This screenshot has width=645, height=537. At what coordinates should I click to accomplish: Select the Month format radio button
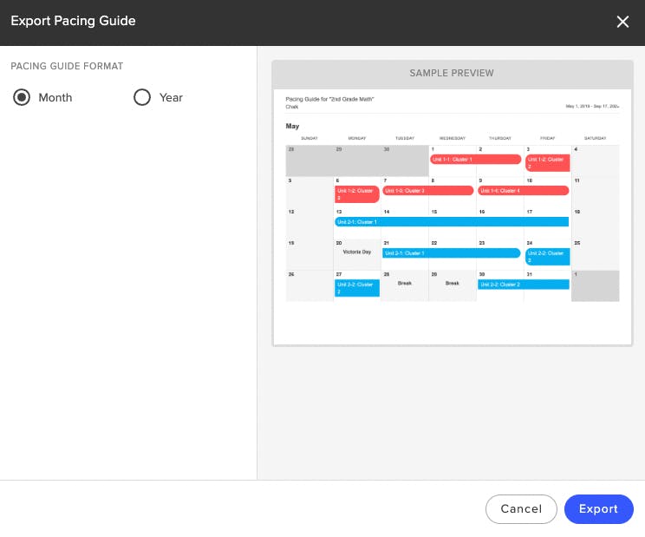pos(22,97)
